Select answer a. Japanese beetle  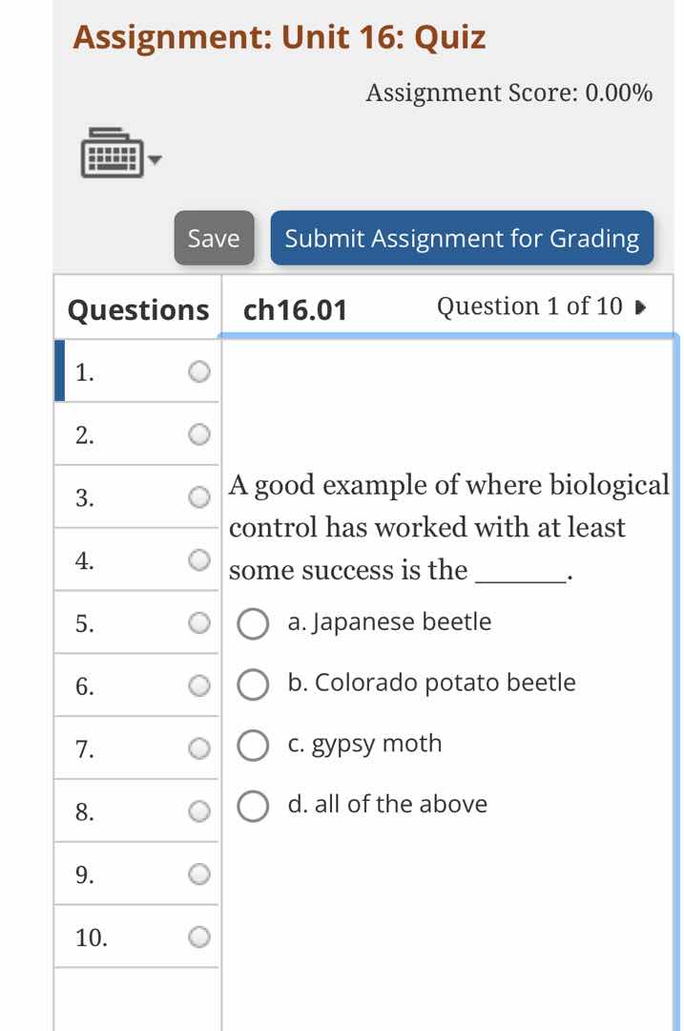[x=252, y=624]
